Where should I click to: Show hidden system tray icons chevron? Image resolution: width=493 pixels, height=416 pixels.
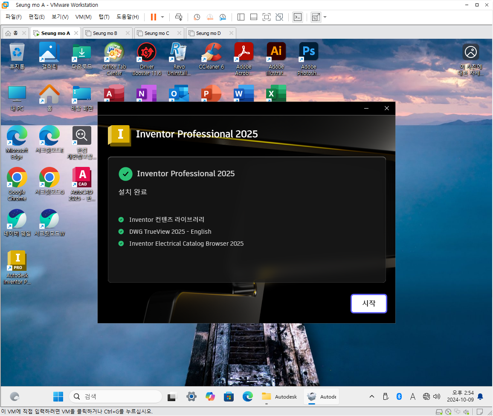tap(371, 396)
